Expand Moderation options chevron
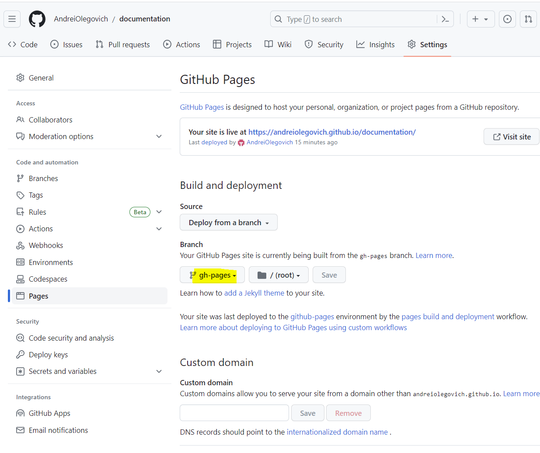540x453 pixels. (x=159, y=136)
